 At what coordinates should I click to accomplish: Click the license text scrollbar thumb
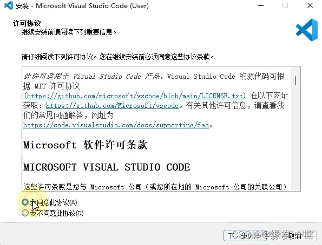pos(295,80)
